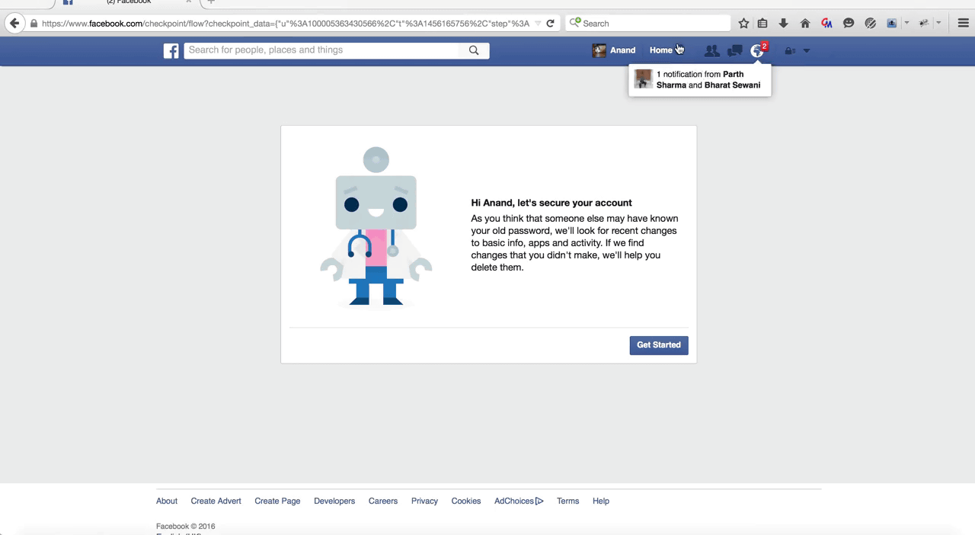Open the Careers footer link
The width and height of the screenshot is (975, 535).
click(383, 501)
